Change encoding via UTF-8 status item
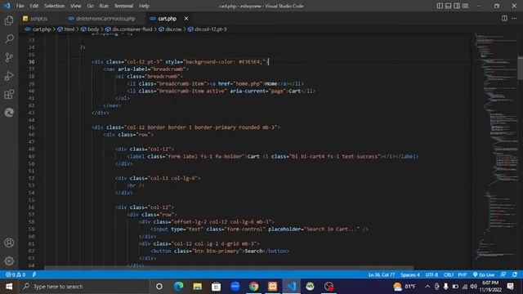 coord(431,274)
